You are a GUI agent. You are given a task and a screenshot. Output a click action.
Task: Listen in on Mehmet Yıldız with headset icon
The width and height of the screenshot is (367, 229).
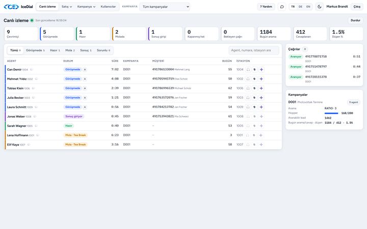tap(248, 79)
